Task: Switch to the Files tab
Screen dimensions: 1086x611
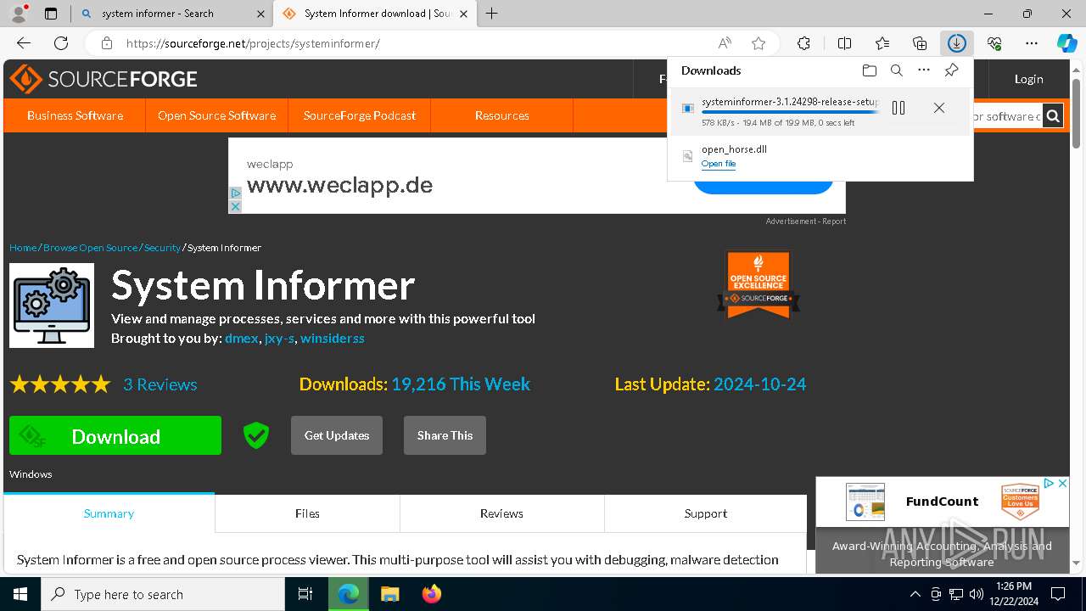Action: 307,513
